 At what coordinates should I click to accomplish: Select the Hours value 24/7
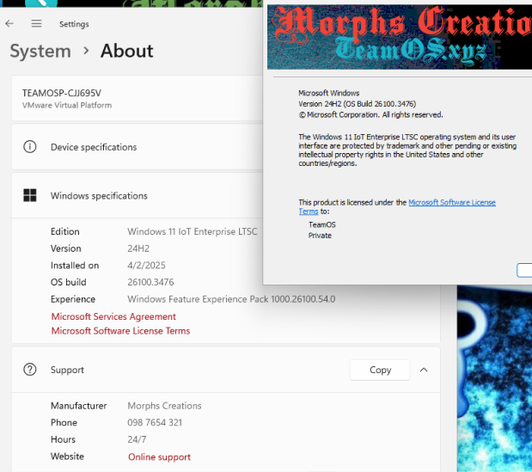coord(137,439)
